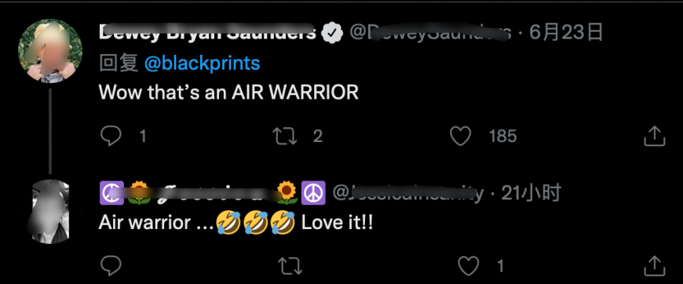Reply to the AIR WARRIOR tweet
This screenshot has height=284, width=683.
(111, 137)
